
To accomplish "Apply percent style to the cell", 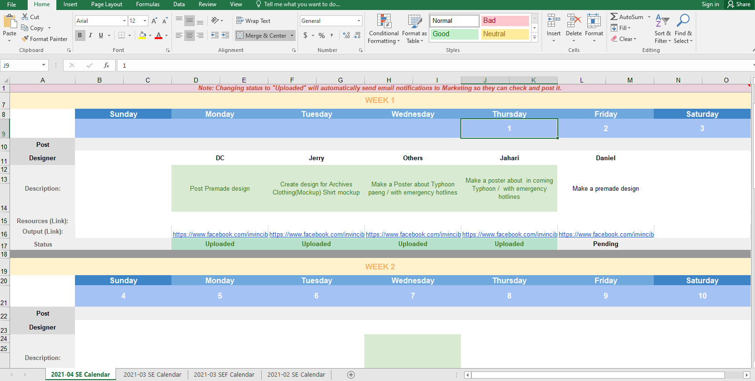I will pos(322,35).
